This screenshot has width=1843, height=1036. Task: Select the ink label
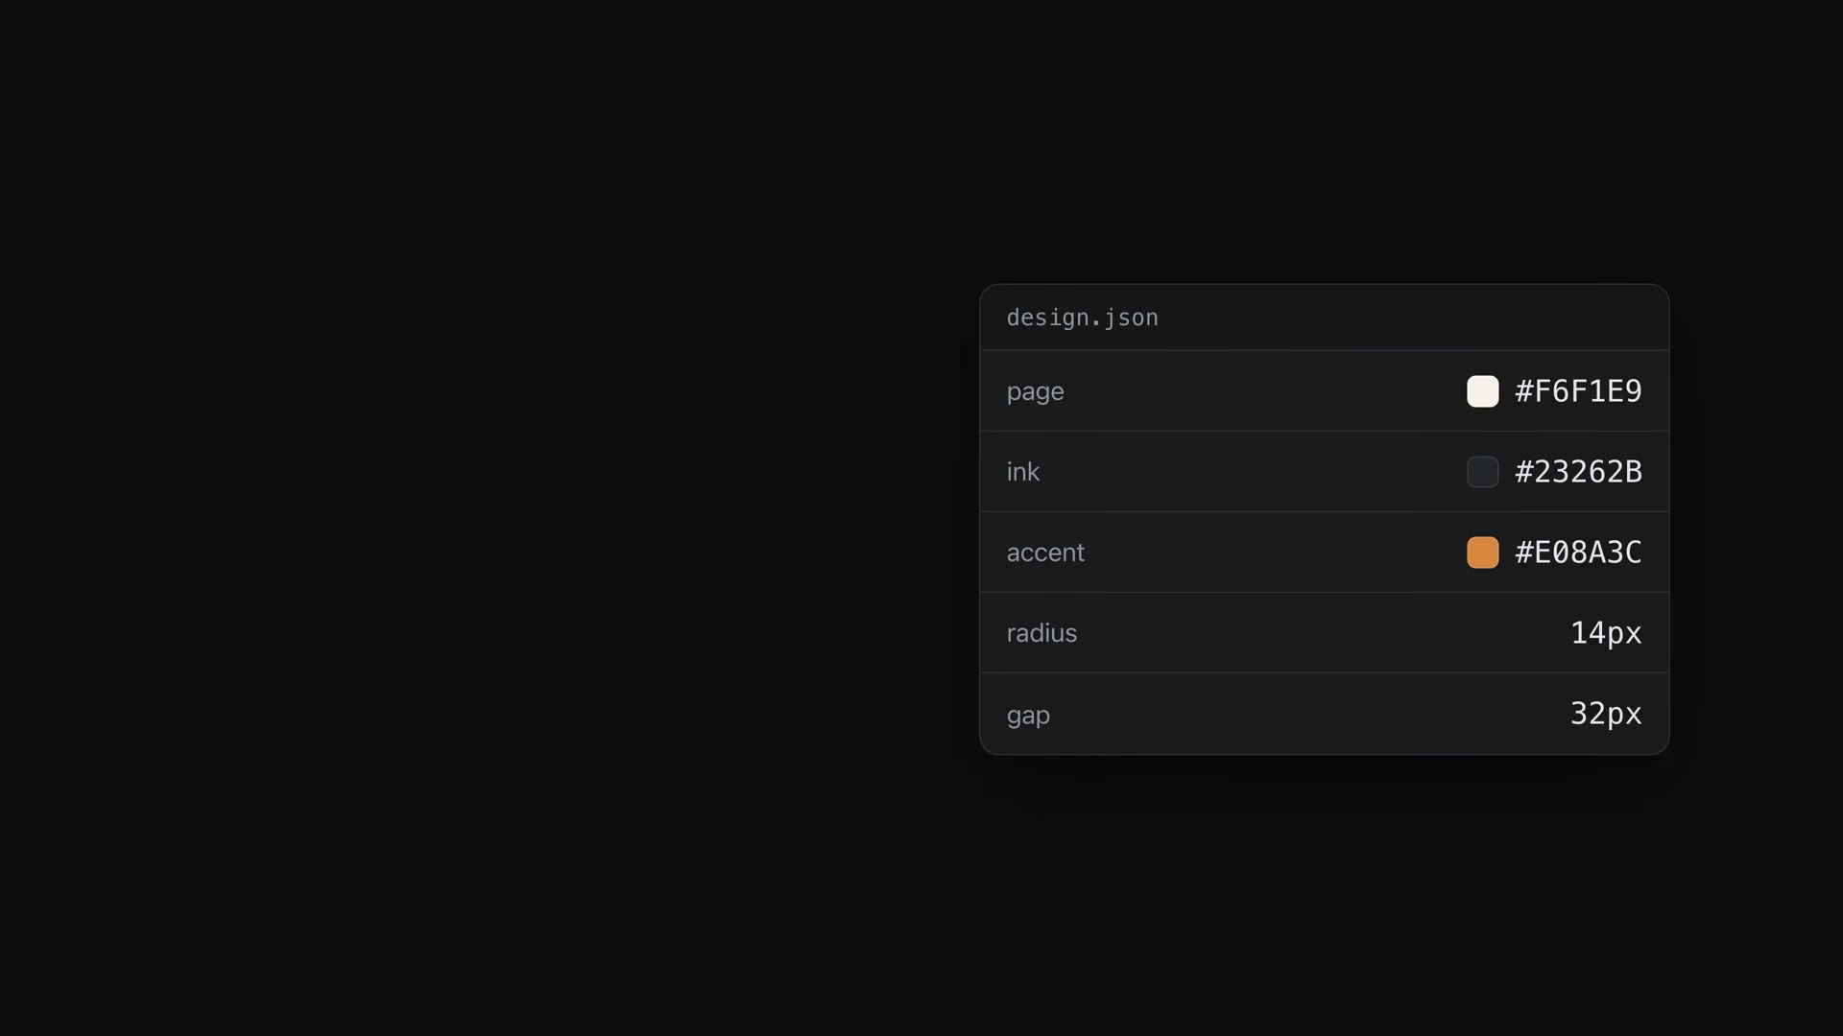(1022, 472)
